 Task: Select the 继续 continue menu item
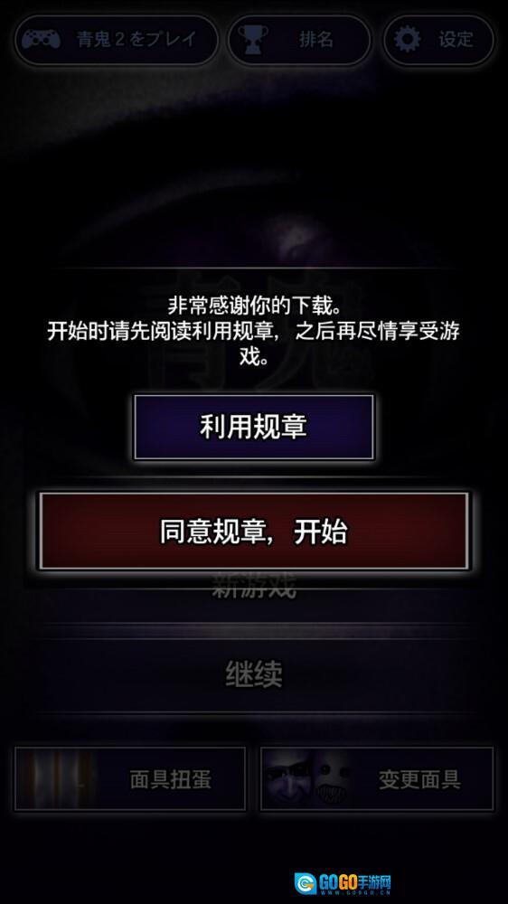coord(254,673)
